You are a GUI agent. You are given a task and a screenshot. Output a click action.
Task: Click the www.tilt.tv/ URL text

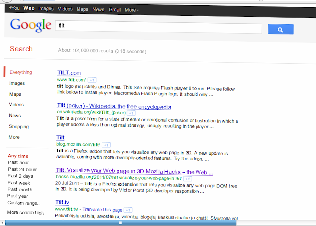tap(66, 209)
